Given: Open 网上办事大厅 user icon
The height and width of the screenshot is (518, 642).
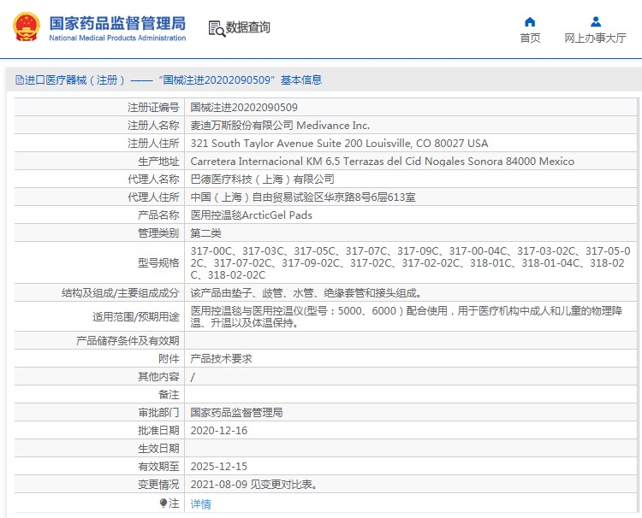Looking at the screenshot, I should 596,21.
